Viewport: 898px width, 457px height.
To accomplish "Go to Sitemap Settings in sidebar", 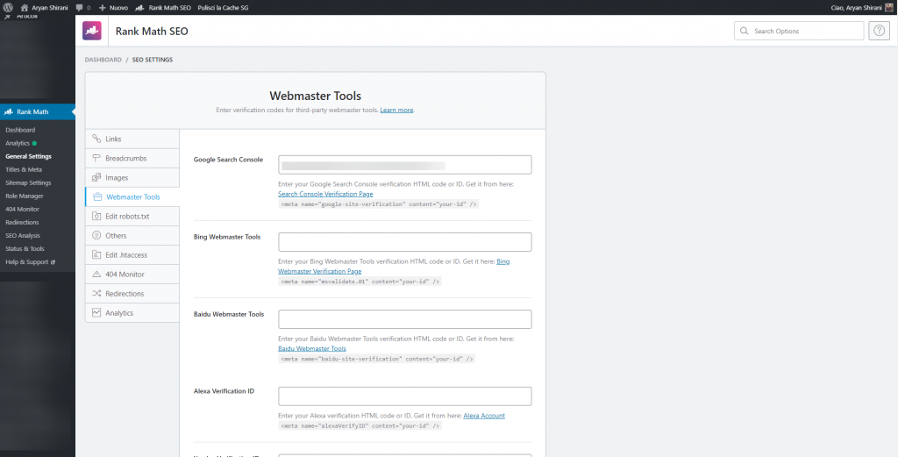I will point(28,182).
